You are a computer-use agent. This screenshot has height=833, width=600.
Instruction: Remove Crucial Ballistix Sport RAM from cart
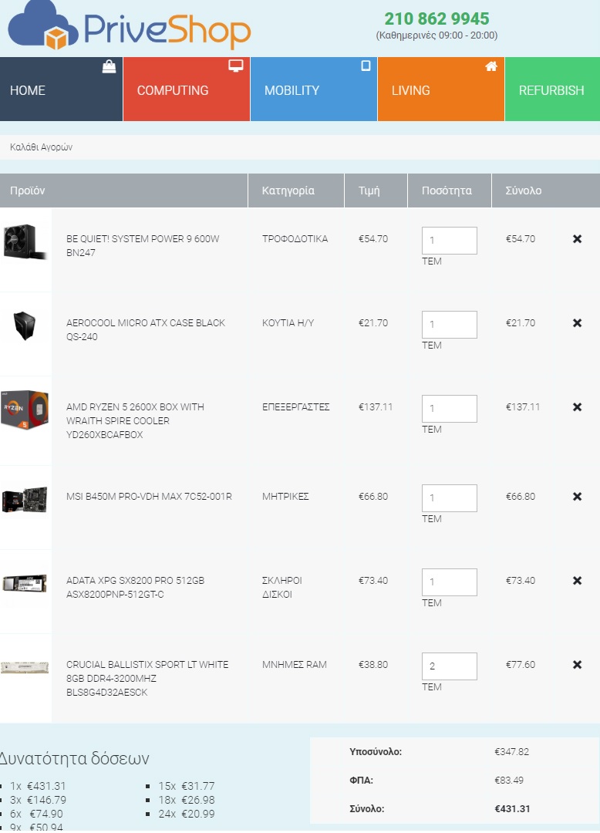click(577, 665)
